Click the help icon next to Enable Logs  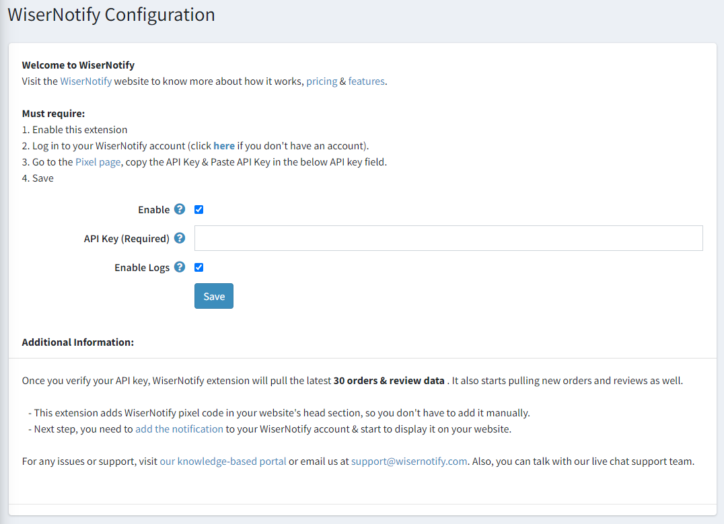tap(180, 267)
